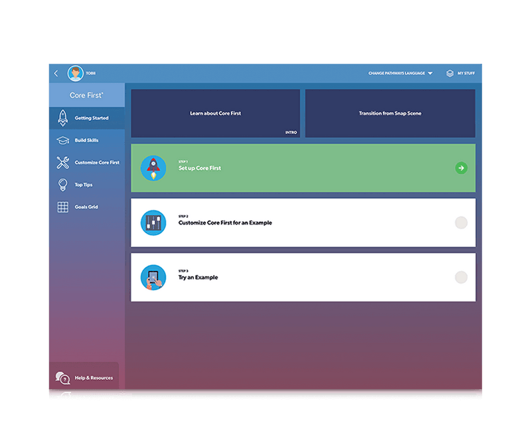Click the rocket icon on Set up Core First
Screen dimensions: 531x435
[x=154, y=168]
